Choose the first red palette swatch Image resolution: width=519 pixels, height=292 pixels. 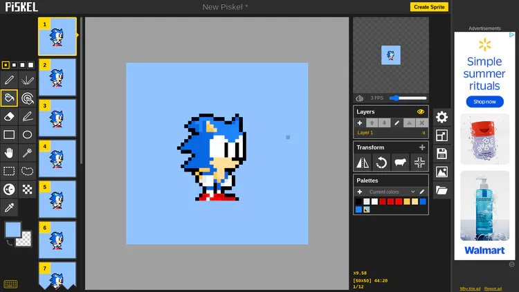coord(383,201)
